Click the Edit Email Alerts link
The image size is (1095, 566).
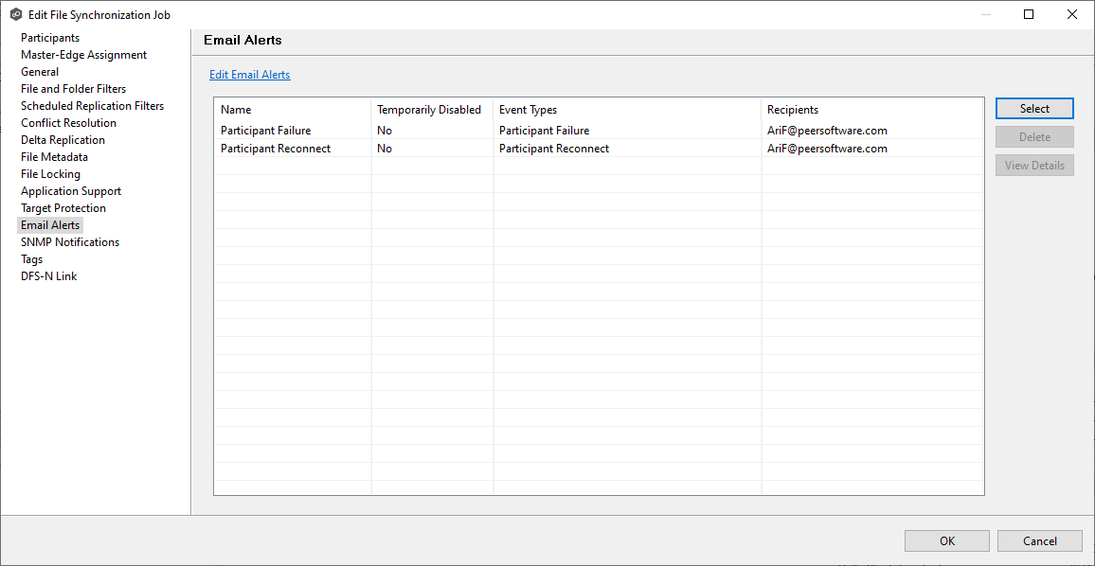(249, 75)
